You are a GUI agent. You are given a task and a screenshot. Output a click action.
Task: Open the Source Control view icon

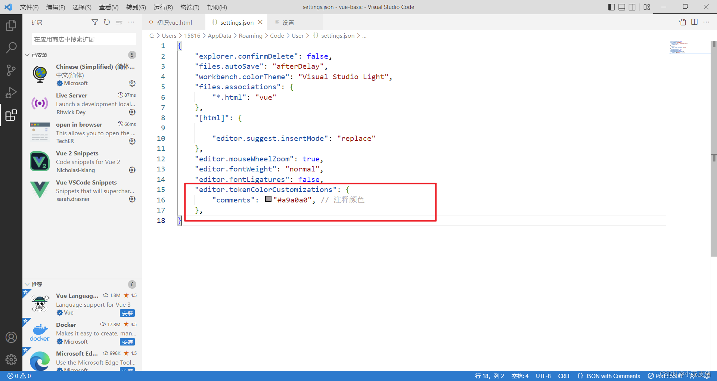point(11,70)
